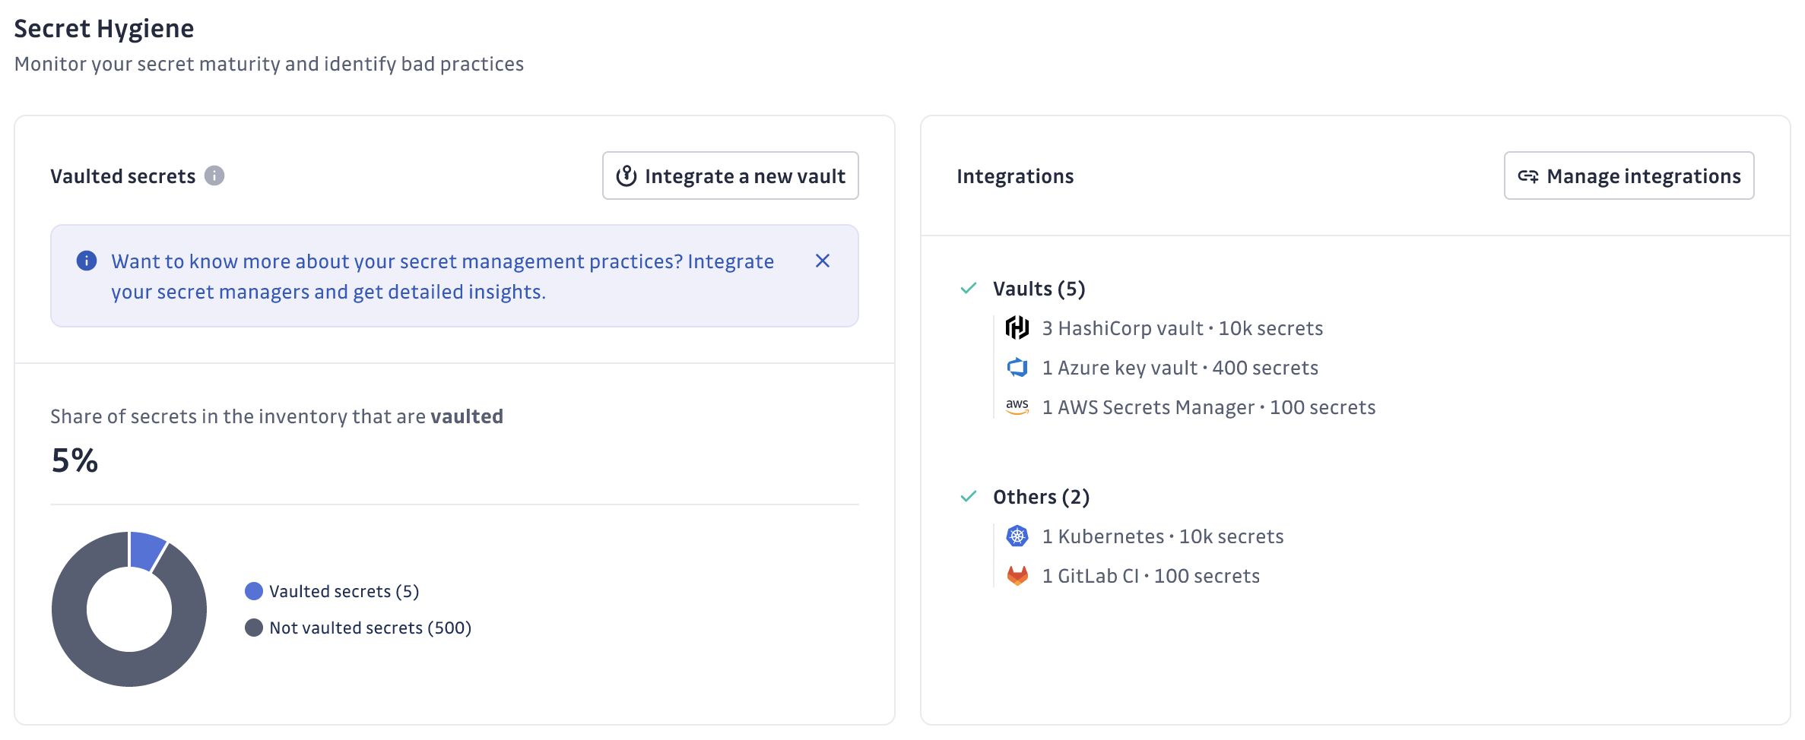This screenshot has width=1805, height=740.
Task: Click the GitLab CI fox icon
Action: tap(1017, 576)
